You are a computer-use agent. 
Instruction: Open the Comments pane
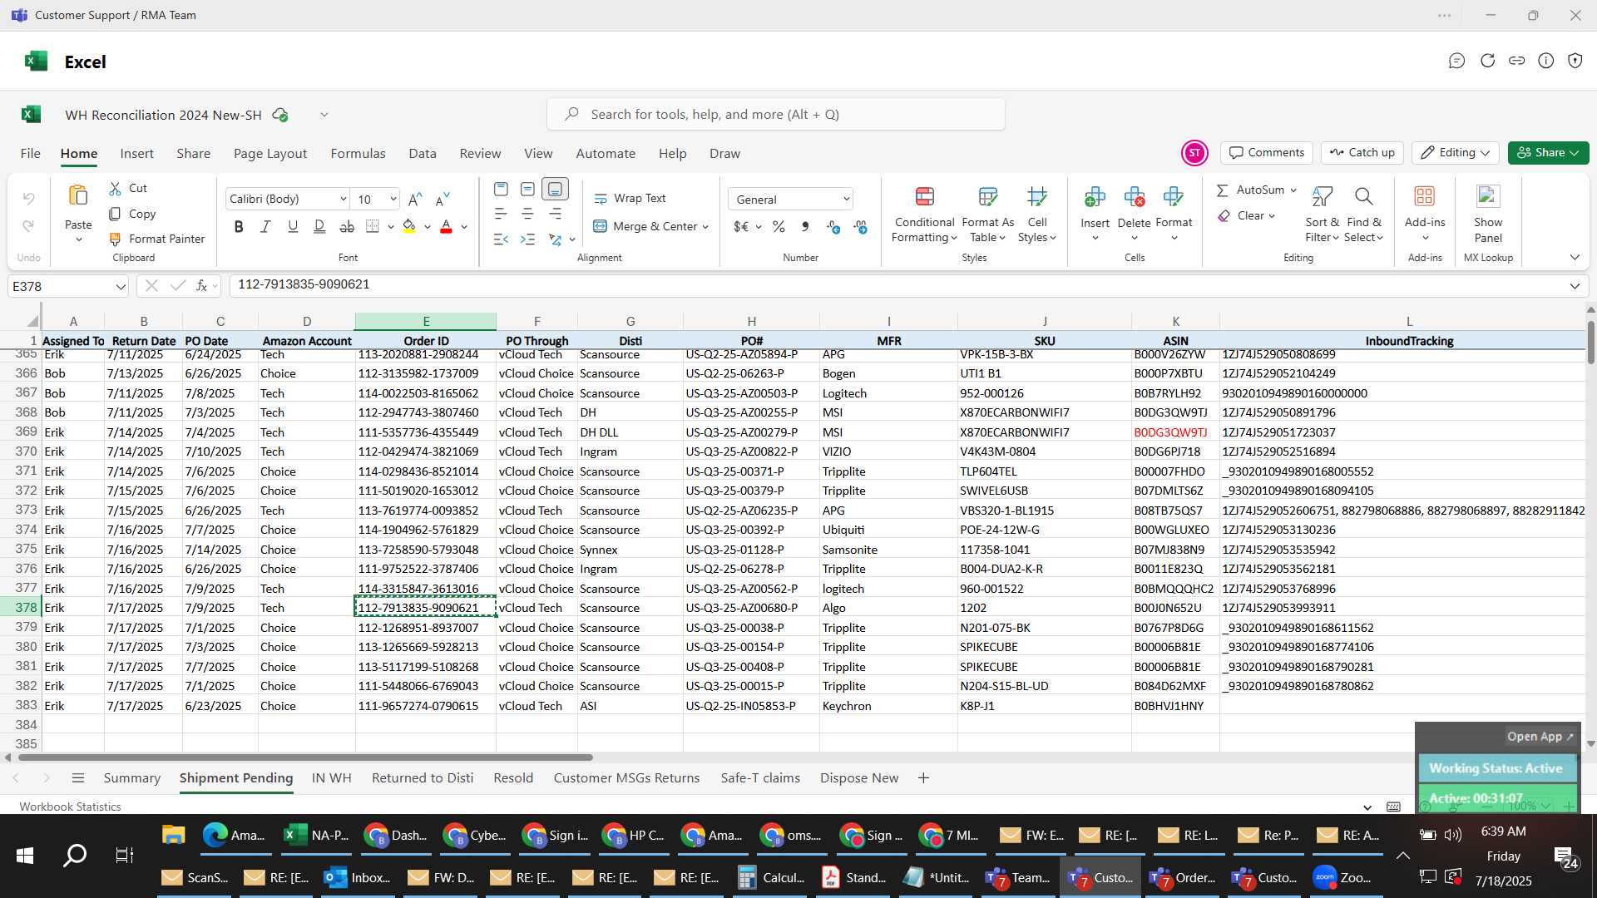[1267, 153]
